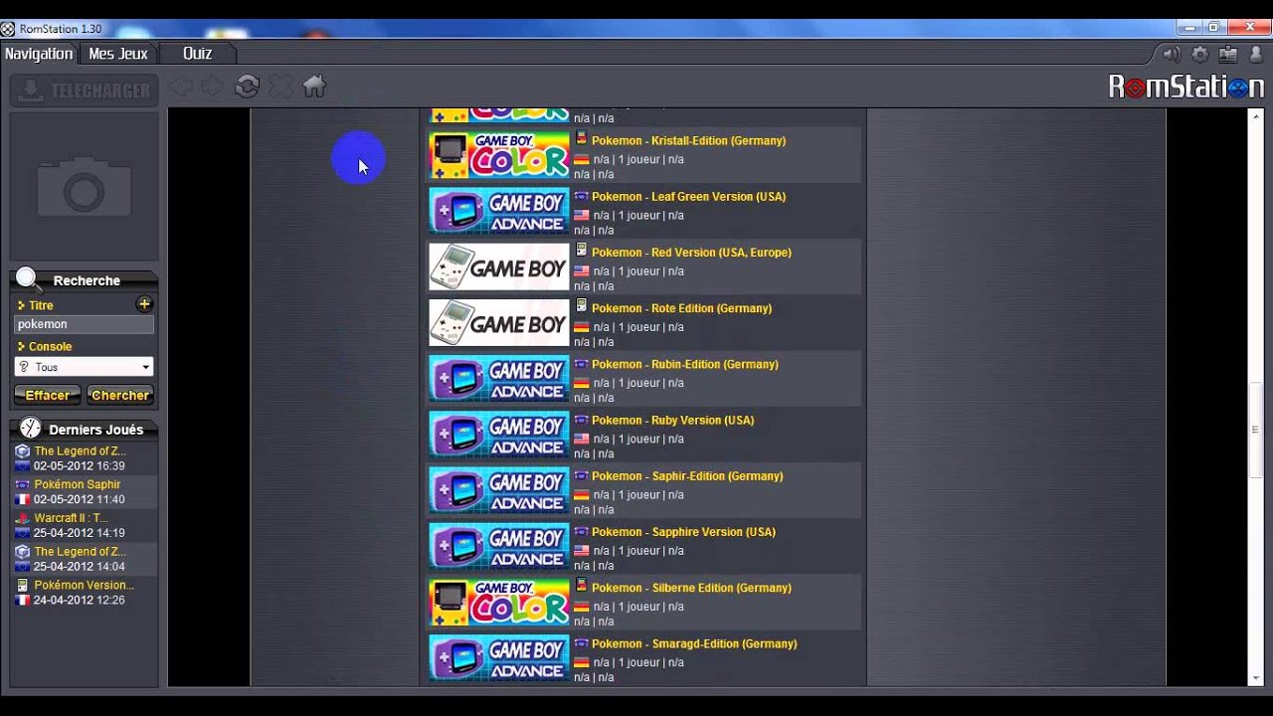Click the scrollbar up arrow at top
The image size is (1273, 716).
pyautogui.click(x=1254, y=115)
